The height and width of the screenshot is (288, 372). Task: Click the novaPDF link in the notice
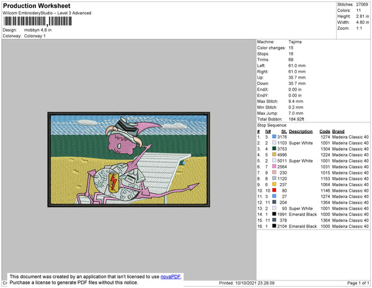click(x=170, y=277)
